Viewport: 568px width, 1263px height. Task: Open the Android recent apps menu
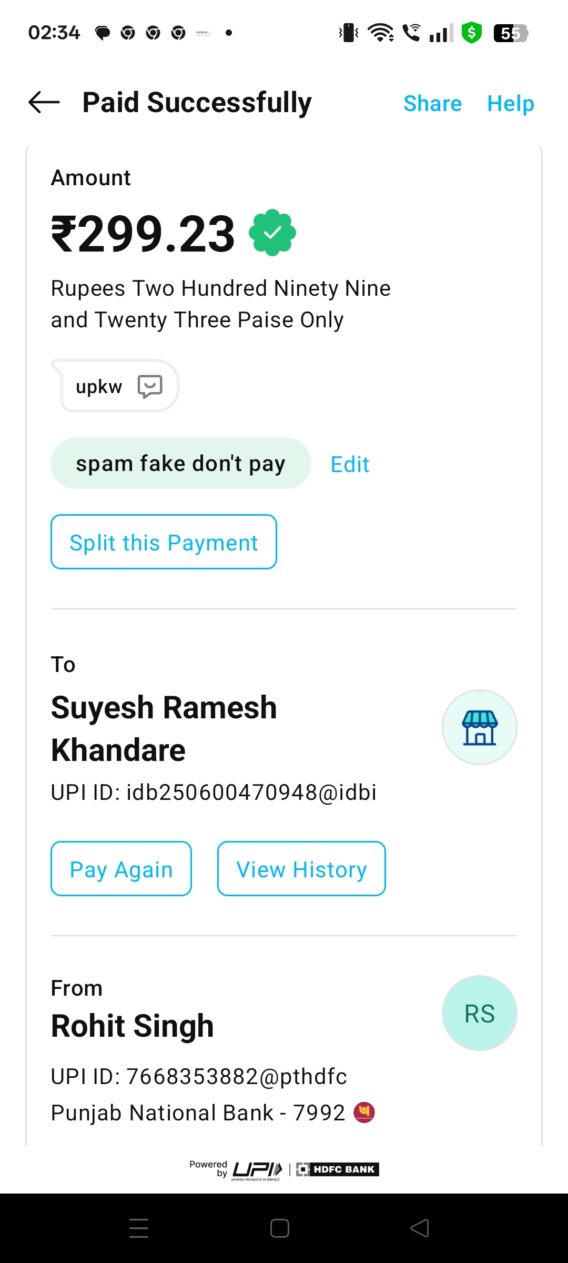coord(139,1228)
